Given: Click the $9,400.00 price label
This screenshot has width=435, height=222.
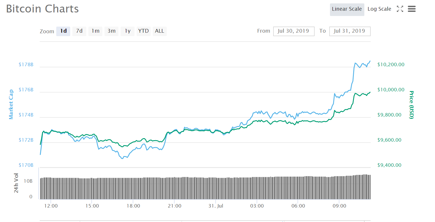Looking at the screenshot, I should (x=389, y=165).
